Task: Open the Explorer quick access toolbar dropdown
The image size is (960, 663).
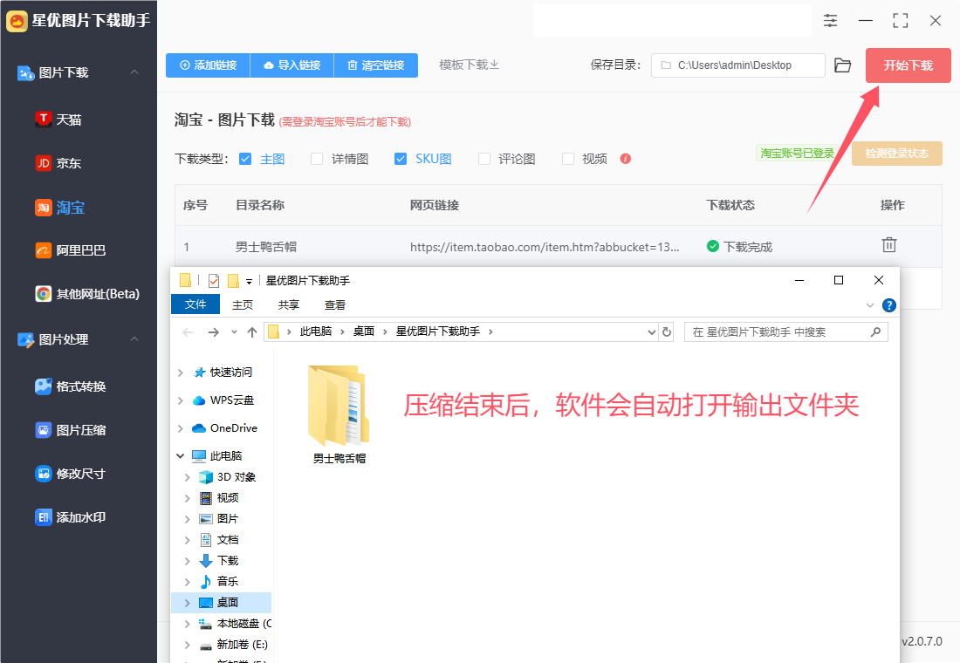Action: point(250,281)
